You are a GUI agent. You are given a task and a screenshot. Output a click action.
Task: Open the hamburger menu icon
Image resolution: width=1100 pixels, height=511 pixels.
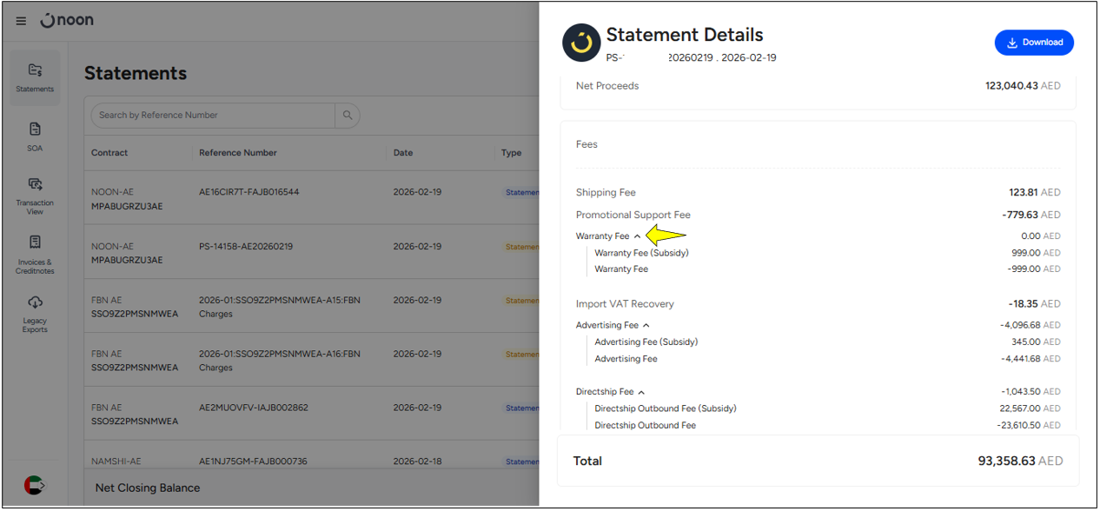pos(21,21)
